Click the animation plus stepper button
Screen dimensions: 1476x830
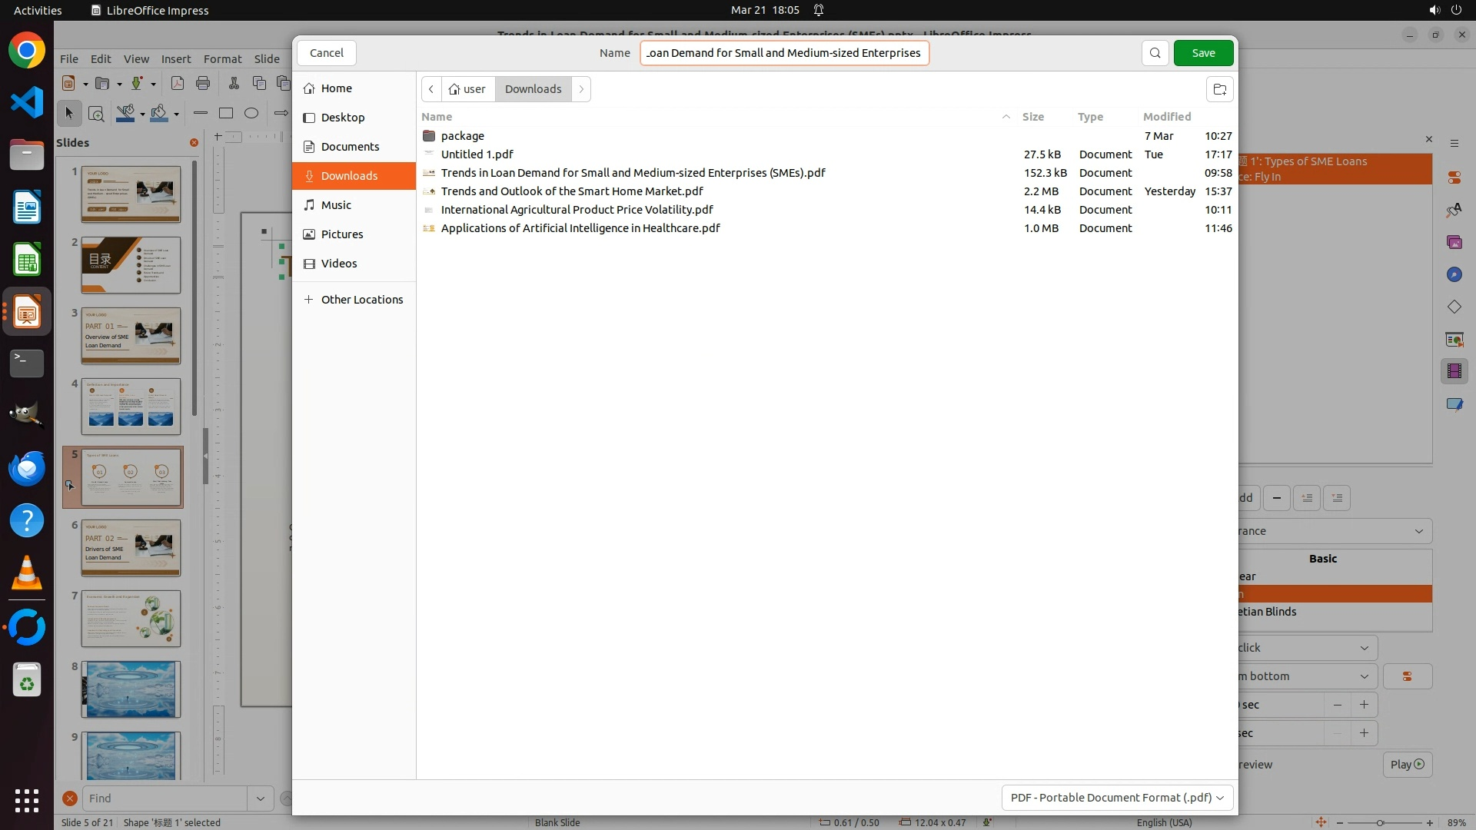1364,705
